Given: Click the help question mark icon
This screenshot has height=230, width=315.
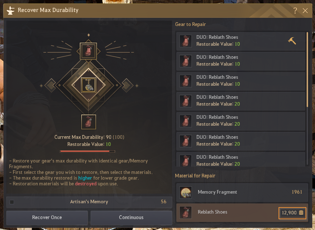Looking at the screenshot, I should tap(295, 11).
